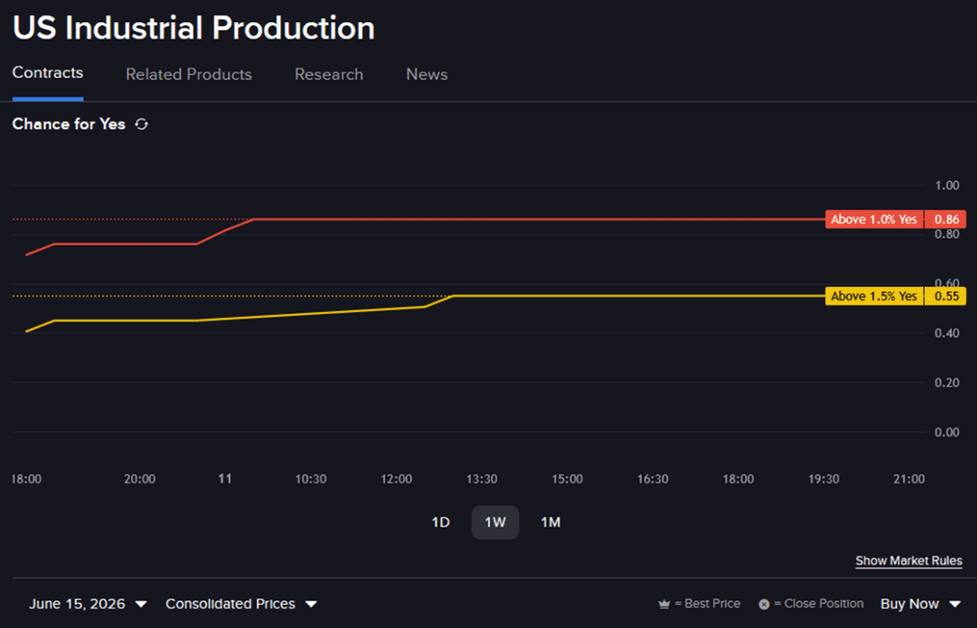Click the 19:30 time axis label
The height and width of the screenshot is (628, 977).
pyautogui.click(x=823, y=479)
